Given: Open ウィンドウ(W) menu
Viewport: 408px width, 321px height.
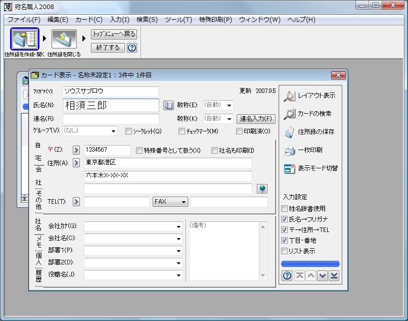Looking at the screenshot, I should coord(260,20).
